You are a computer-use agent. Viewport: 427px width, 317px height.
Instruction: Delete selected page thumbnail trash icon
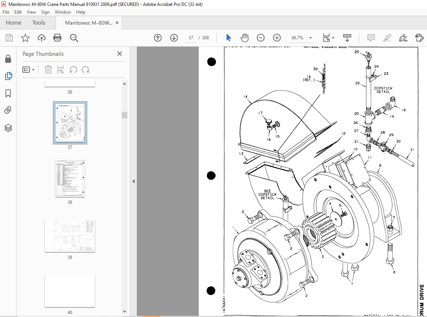click(48, 69)
